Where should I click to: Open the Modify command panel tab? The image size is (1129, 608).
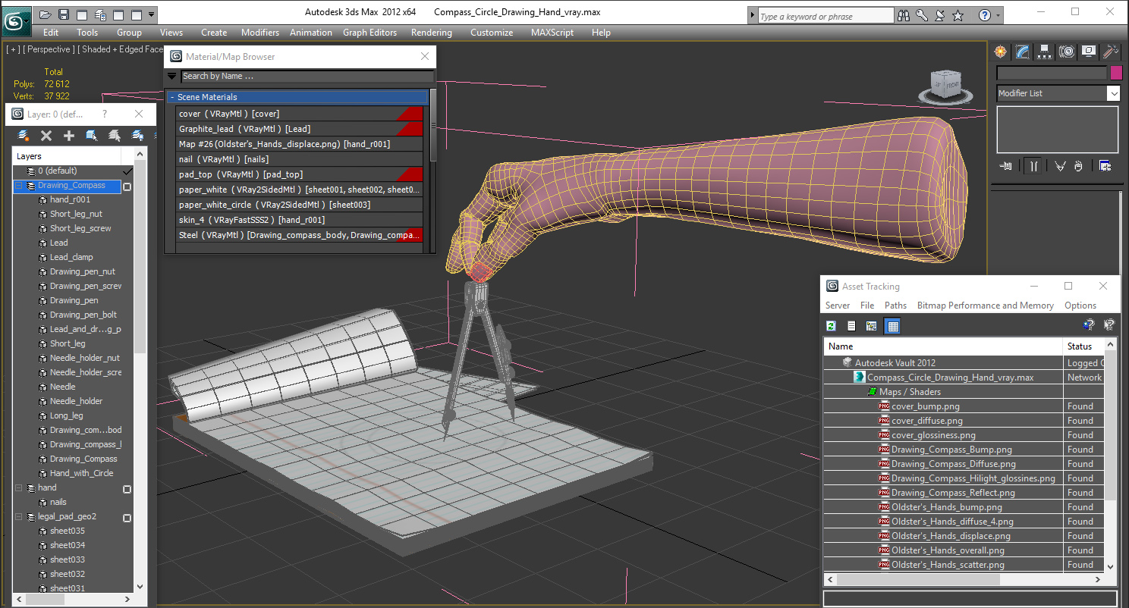1023,52
